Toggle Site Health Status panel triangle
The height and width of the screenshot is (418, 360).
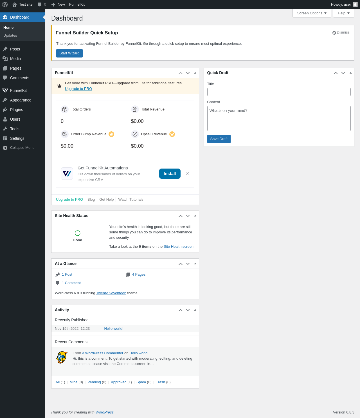195,216
